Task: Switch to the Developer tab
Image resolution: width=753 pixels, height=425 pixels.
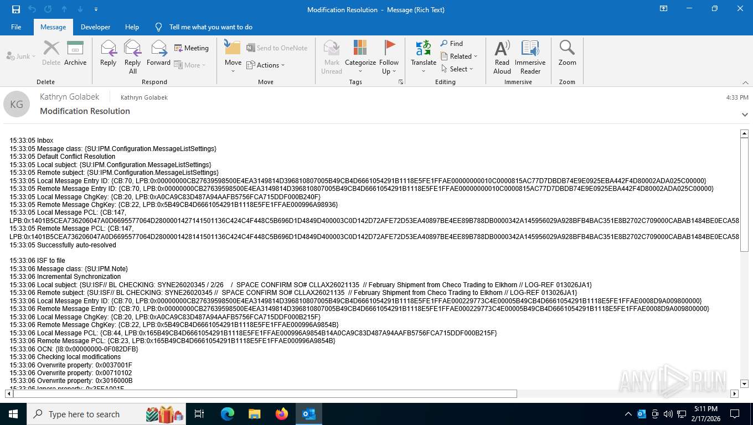Action: tap(95, 27)
